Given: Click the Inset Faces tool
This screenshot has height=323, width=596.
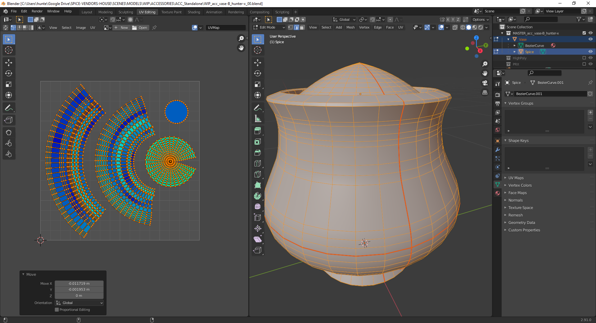Looking at the screenshot, I should pyautogui.click(x=257, y=142).
